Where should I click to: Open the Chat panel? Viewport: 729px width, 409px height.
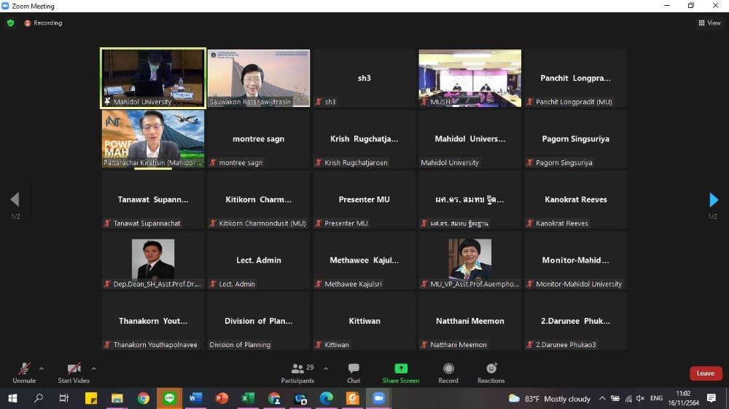coord(354,373)
